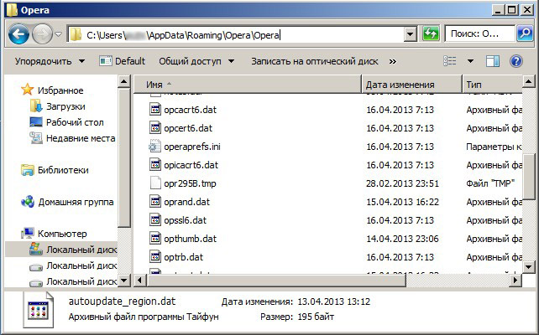Click the Избранное star icon
This screenshot has width=539, height=335.
pos(27,90)
